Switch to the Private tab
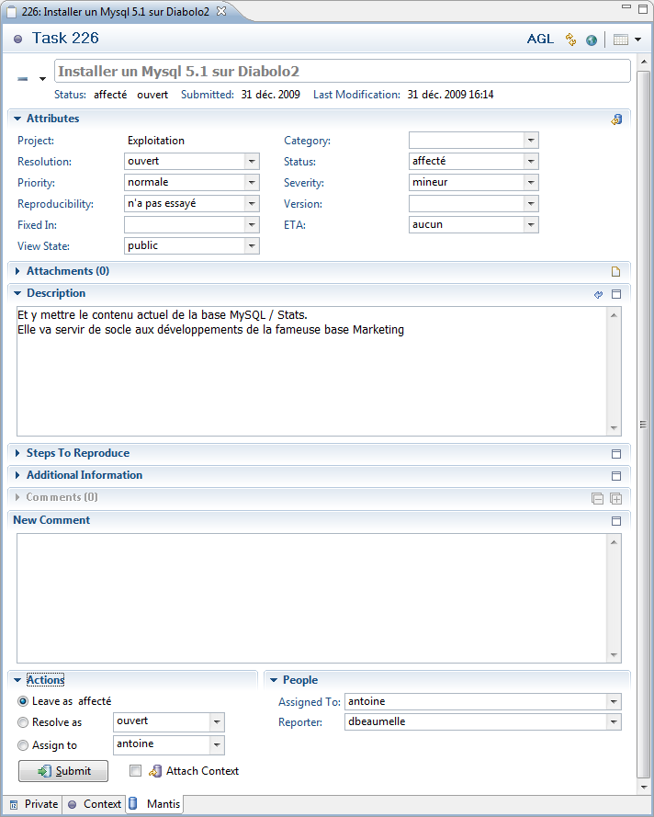Viewport: 654px width, 817px height. coord(33,804)
